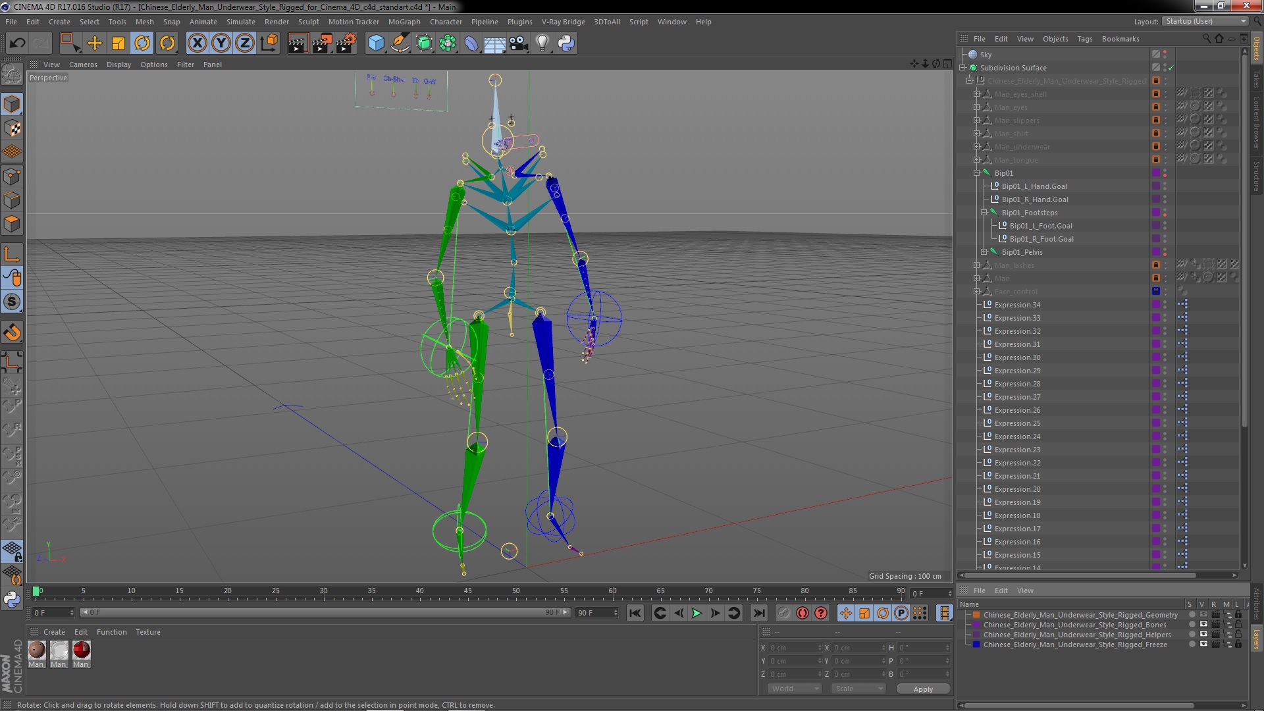Open the World coordinate dropdown

point(795,689)
